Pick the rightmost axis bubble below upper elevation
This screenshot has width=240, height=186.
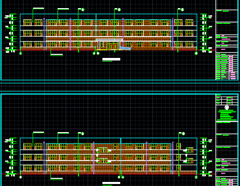tap(196, 53)
